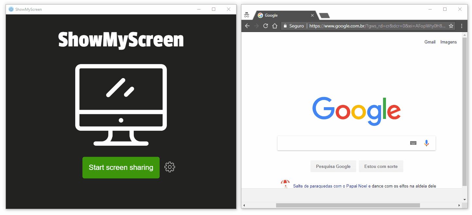
Task: Focus the Google search box
Action: point(357,143)
